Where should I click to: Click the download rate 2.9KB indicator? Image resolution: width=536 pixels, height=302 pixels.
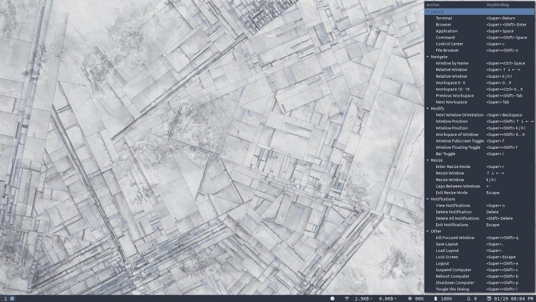tap(363, 298)
